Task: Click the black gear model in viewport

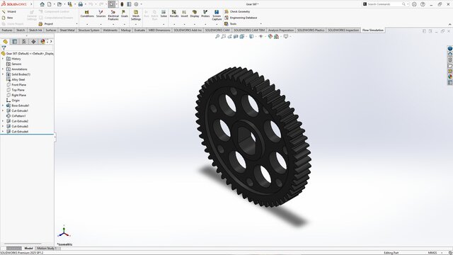Action: pos(253,137)
